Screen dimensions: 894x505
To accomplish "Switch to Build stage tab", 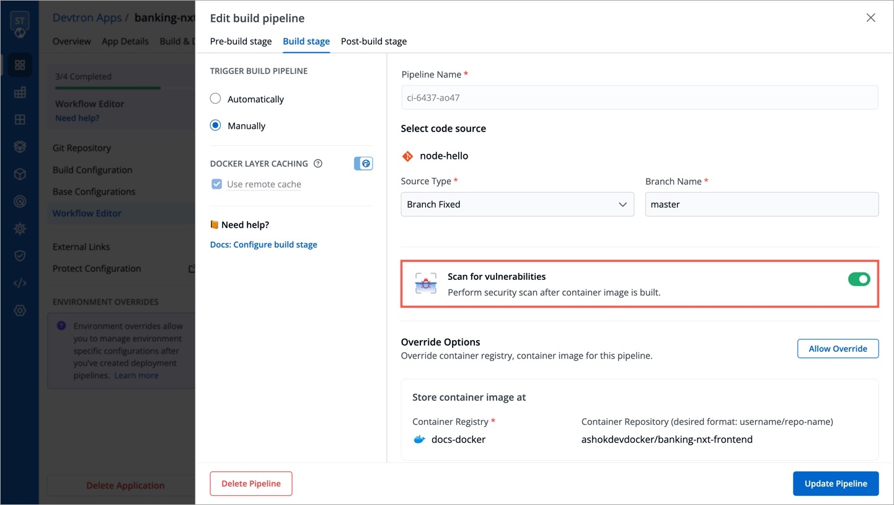I will (306, 42).
